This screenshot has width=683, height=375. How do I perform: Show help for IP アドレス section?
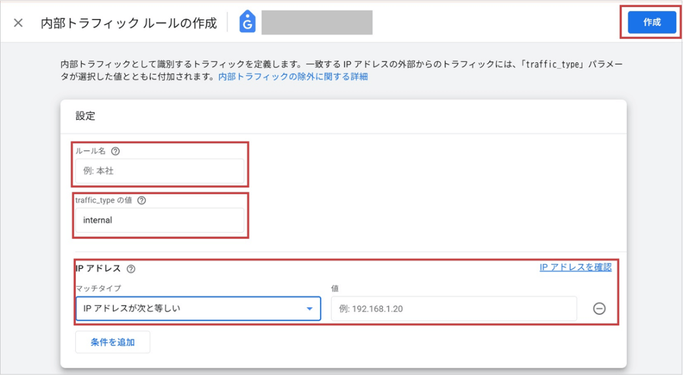tap(131, 269)
